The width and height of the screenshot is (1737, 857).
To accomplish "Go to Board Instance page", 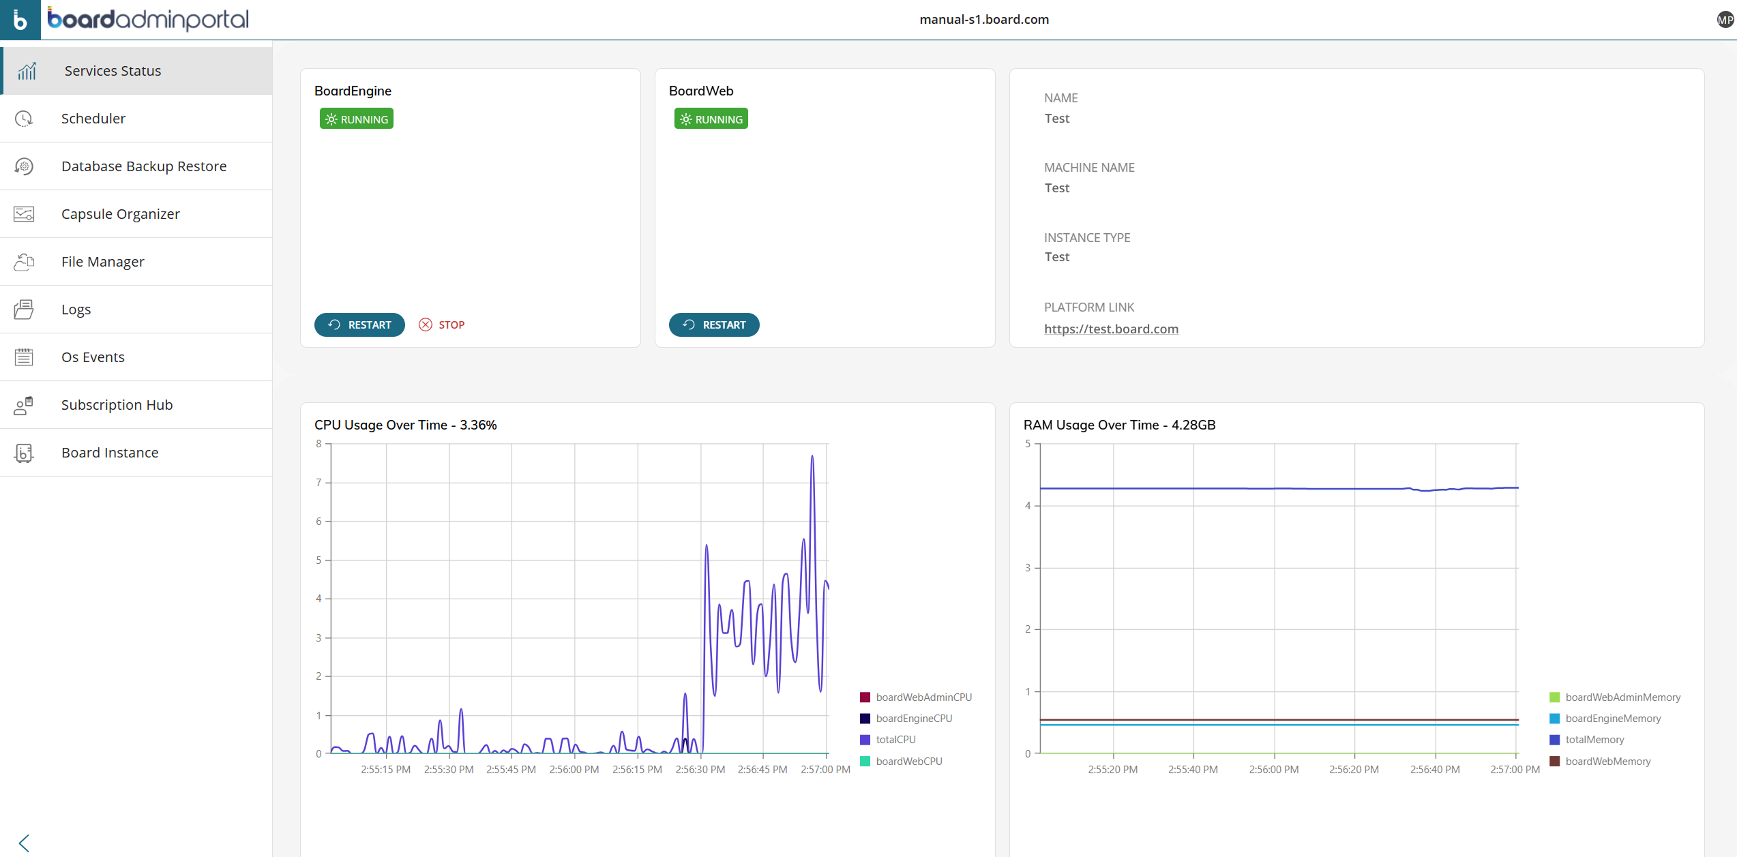I will pyautogui.click(x=136, y=453).
